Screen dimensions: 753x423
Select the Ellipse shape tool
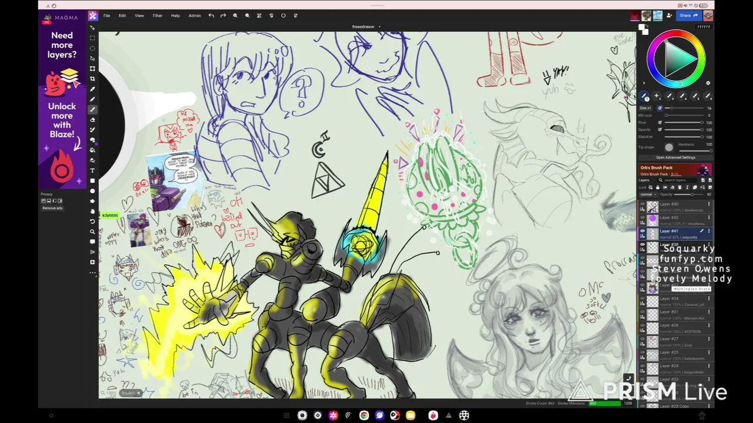(92, 191)
